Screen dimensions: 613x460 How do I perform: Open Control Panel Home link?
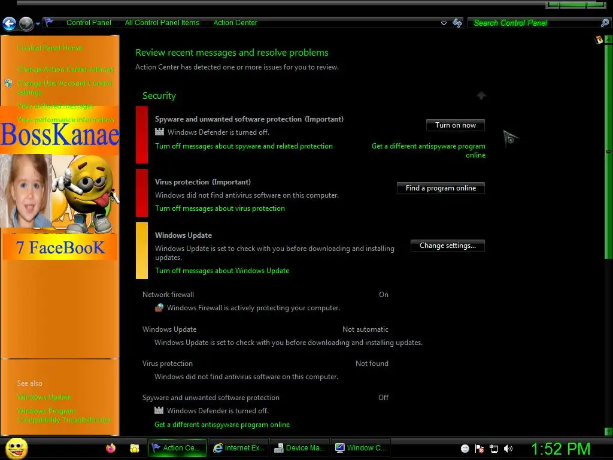click(50, 48)
